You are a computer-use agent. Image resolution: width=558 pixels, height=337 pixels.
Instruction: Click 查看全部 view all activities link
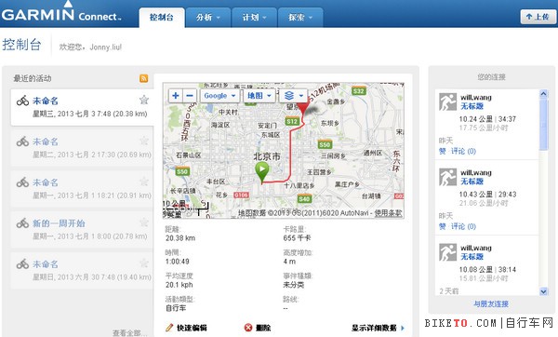(x=129, y=332)
